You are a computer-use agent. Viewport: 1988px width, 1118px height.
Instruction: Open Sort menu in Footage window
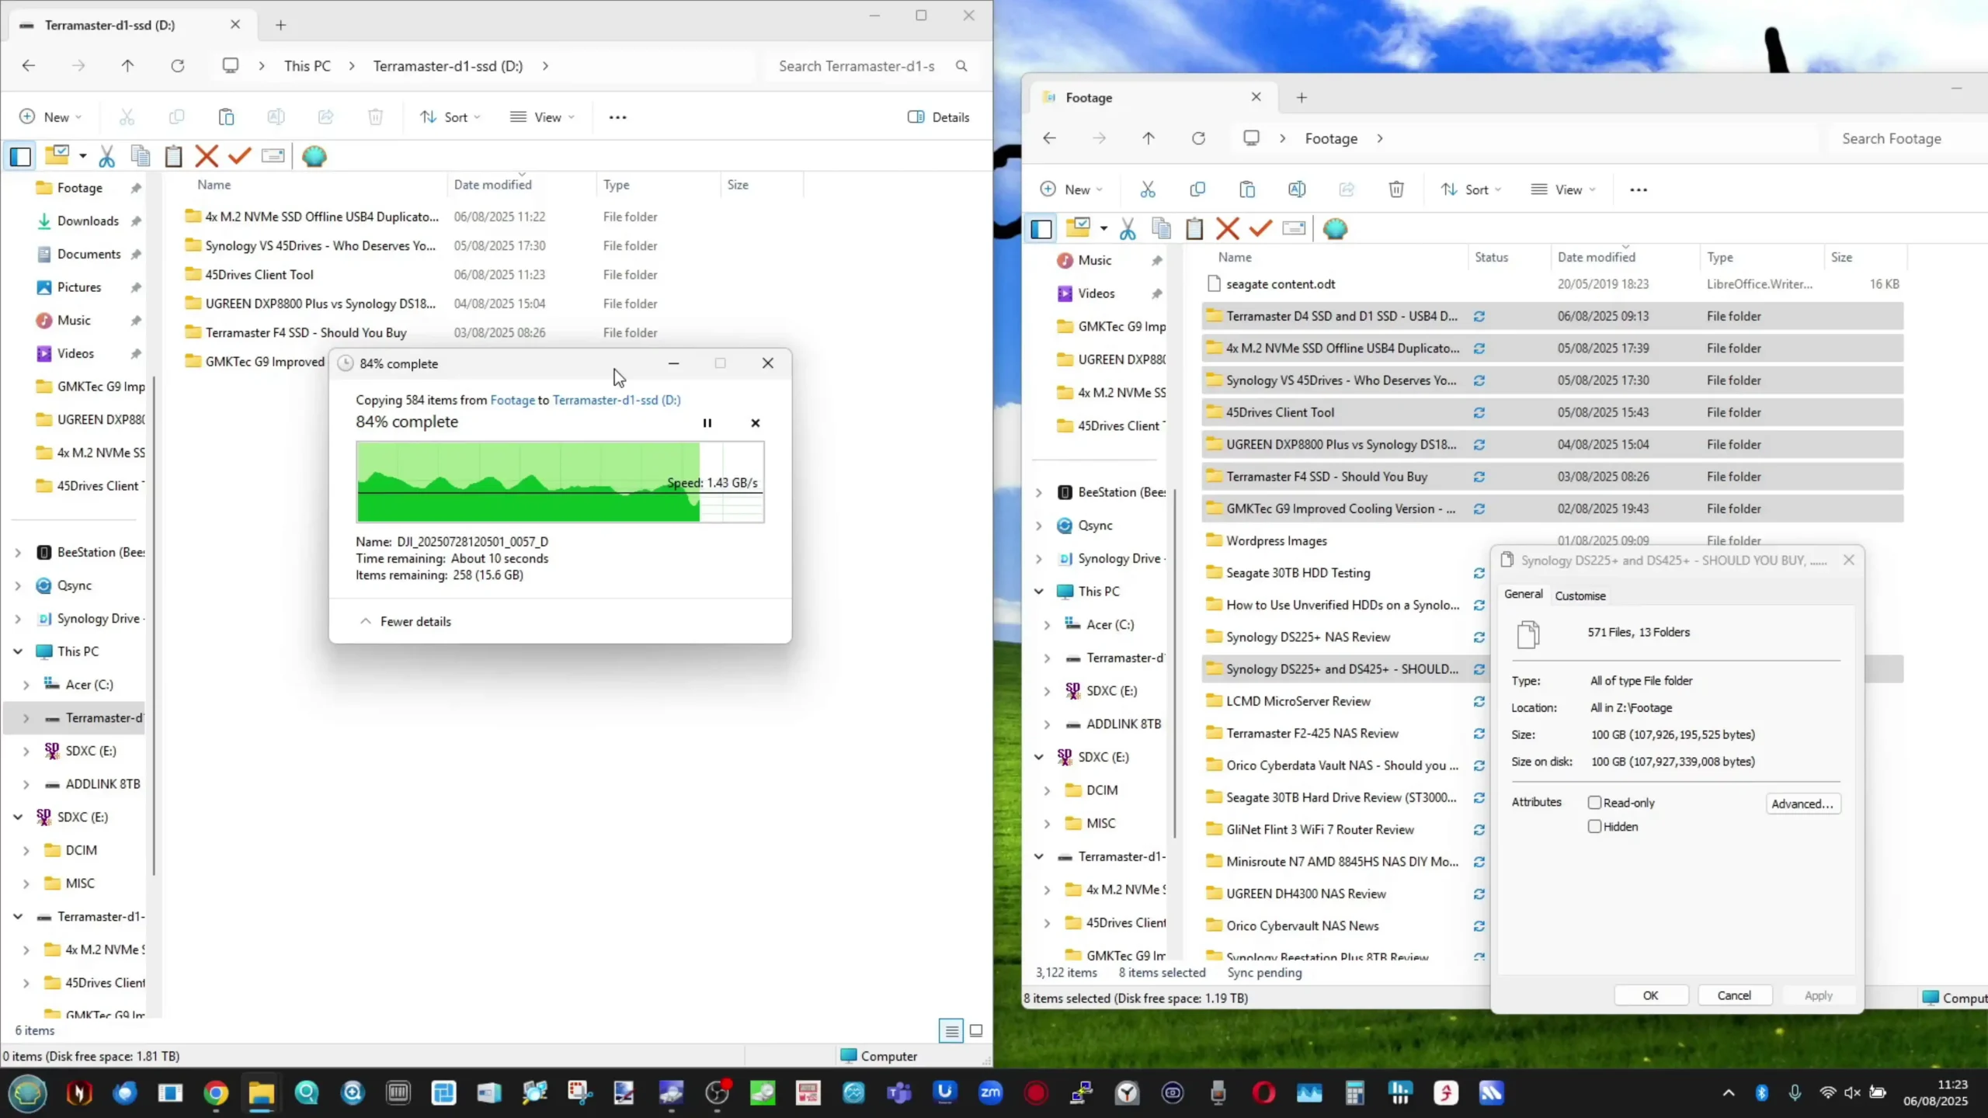coord(1471,189)
